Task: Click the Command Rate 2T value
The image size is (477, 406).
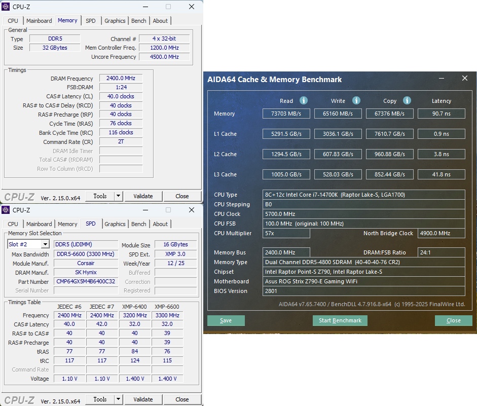Action: [x=121, y=141]
